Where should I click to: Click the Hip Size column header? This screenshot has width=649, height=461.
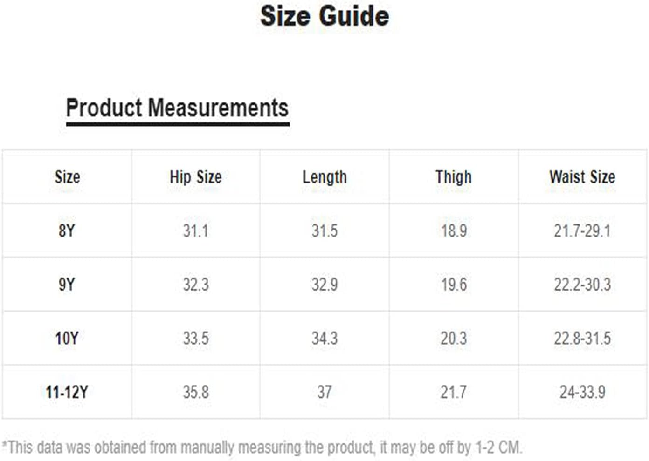(196, 177)
